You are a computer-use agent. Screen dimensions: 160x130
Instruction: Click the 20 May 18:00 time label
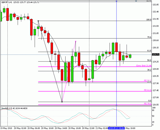click(74, 128)
